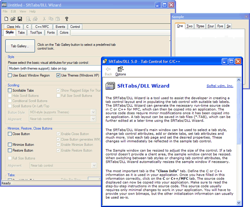This screenshot has width=250, height=207.
Task: Click the Open folder toolbar icon
Action: click(13, 19)
